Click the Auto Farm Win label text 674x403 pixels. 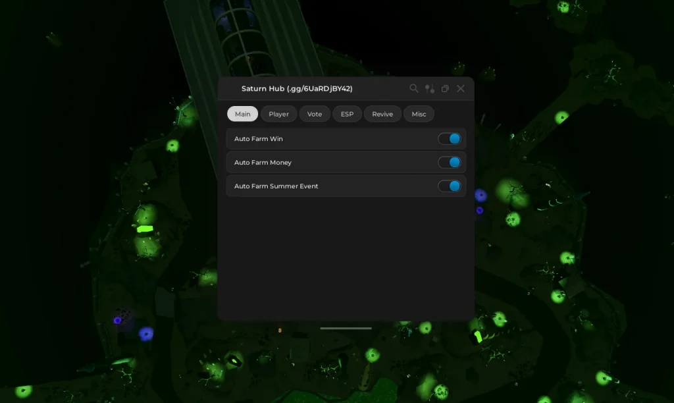pos(259,139)
